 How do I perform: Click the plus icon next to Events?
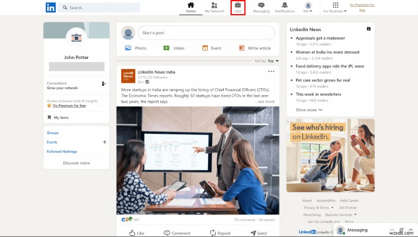105,142
